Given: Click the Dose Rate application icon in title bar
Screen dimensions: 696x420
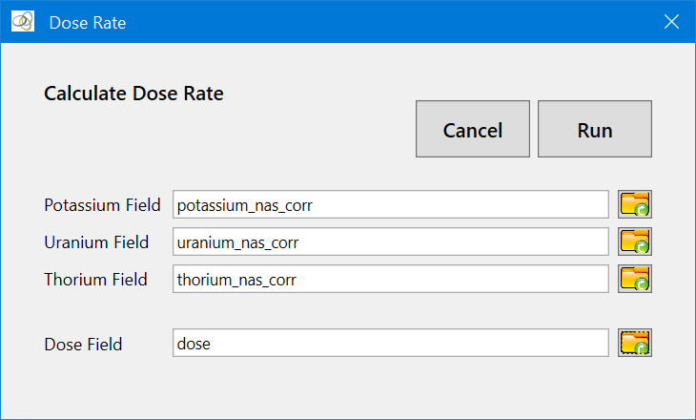Looking at the screenshot, I should 22,21.
